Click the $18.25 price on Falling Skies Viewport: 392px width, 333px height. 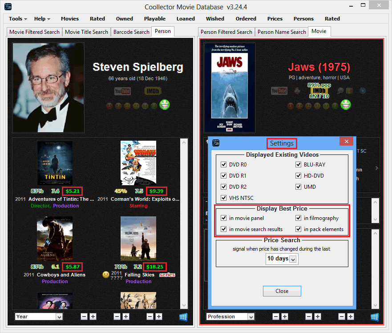click(155, 267)
